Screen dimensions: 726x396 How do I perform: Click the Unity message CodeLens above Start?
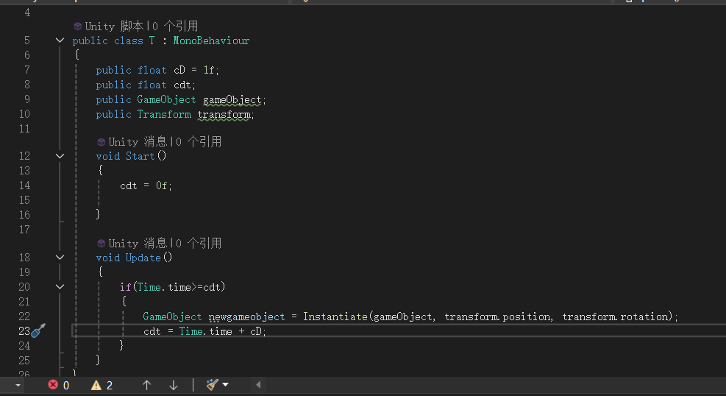(x=165, y=142)
